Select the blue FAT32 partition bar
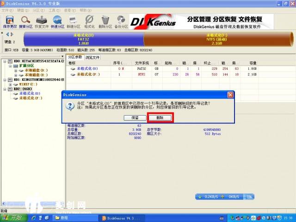 pyautogui.click(x=83, y=38)
